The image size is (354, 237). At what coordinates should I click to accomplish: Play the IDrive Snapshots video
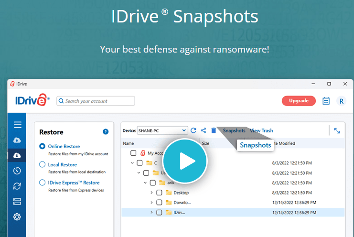[185, 161]
